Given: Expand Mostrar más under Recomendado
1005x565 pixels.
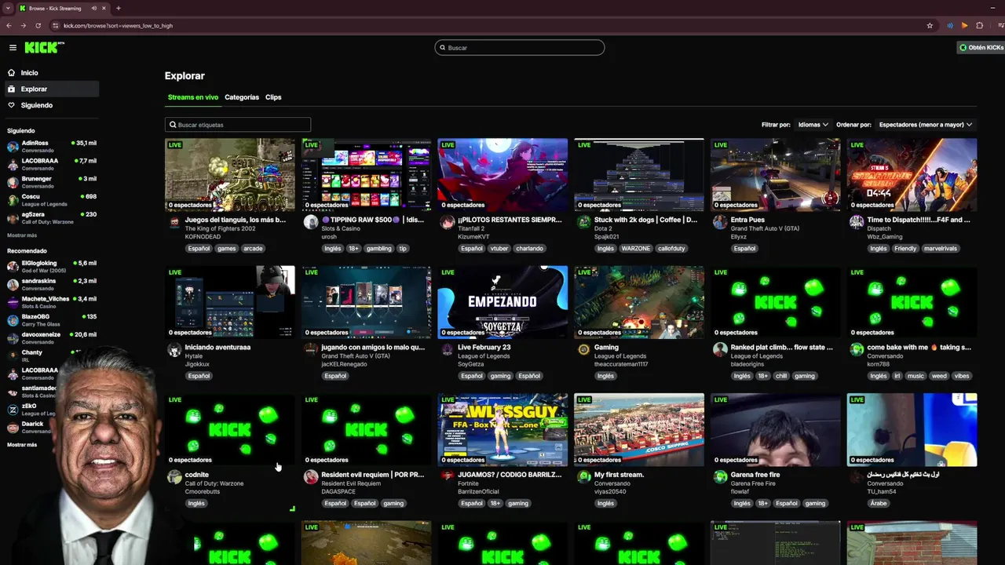Looking at the screenshot, I should 22,445.
